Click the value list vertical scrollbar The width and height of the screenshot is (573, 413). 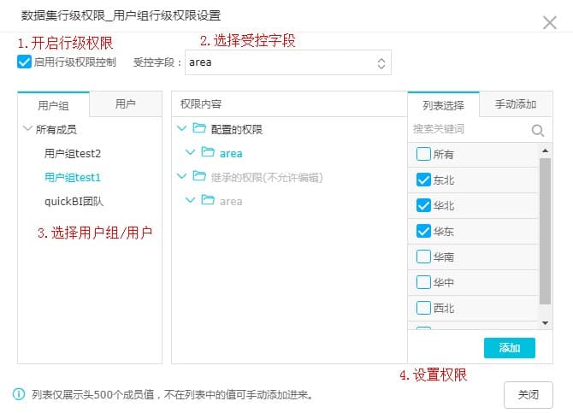545,231
